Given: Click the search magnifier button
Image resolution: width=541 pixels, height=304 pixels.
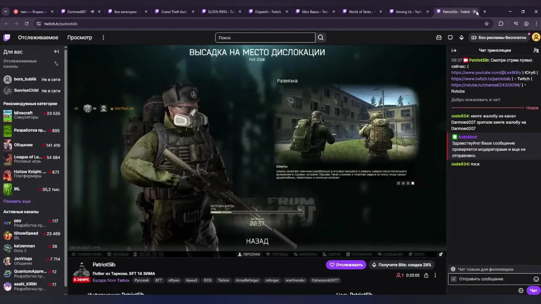Looking at the screenshot, I should tap(321, 38).
